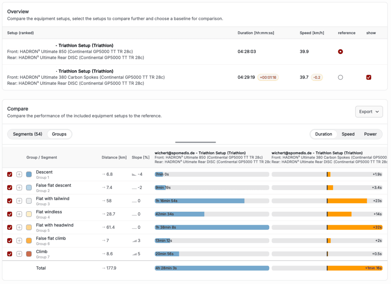Click the False flat climb color swatch
The width and height of the screenshot is (391, 284).
(x=29, y=240)
